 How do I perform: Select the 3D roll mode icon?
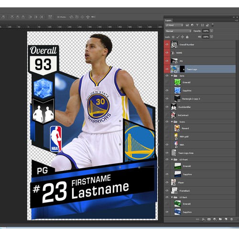(77, 17)
